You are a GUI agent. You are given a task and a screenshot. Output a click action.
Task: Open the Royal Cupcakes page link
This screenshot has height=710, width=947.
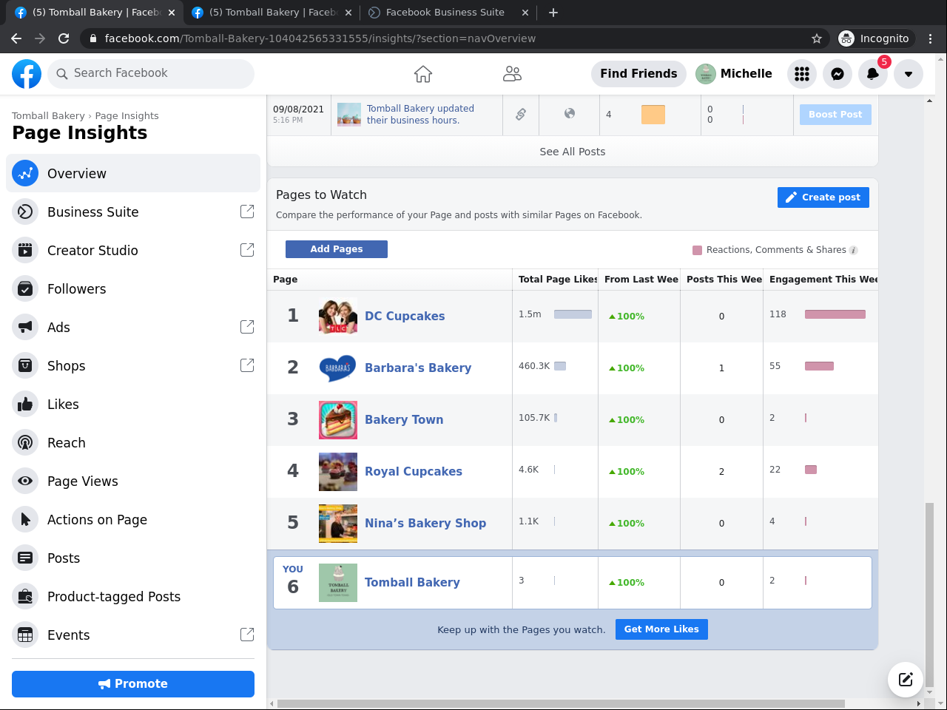coord(414,471)
